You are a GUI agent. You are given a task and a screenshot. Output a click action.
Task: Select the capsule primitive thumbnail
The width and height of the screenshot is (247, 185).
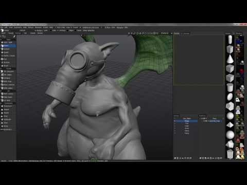[x=230, y=40]
